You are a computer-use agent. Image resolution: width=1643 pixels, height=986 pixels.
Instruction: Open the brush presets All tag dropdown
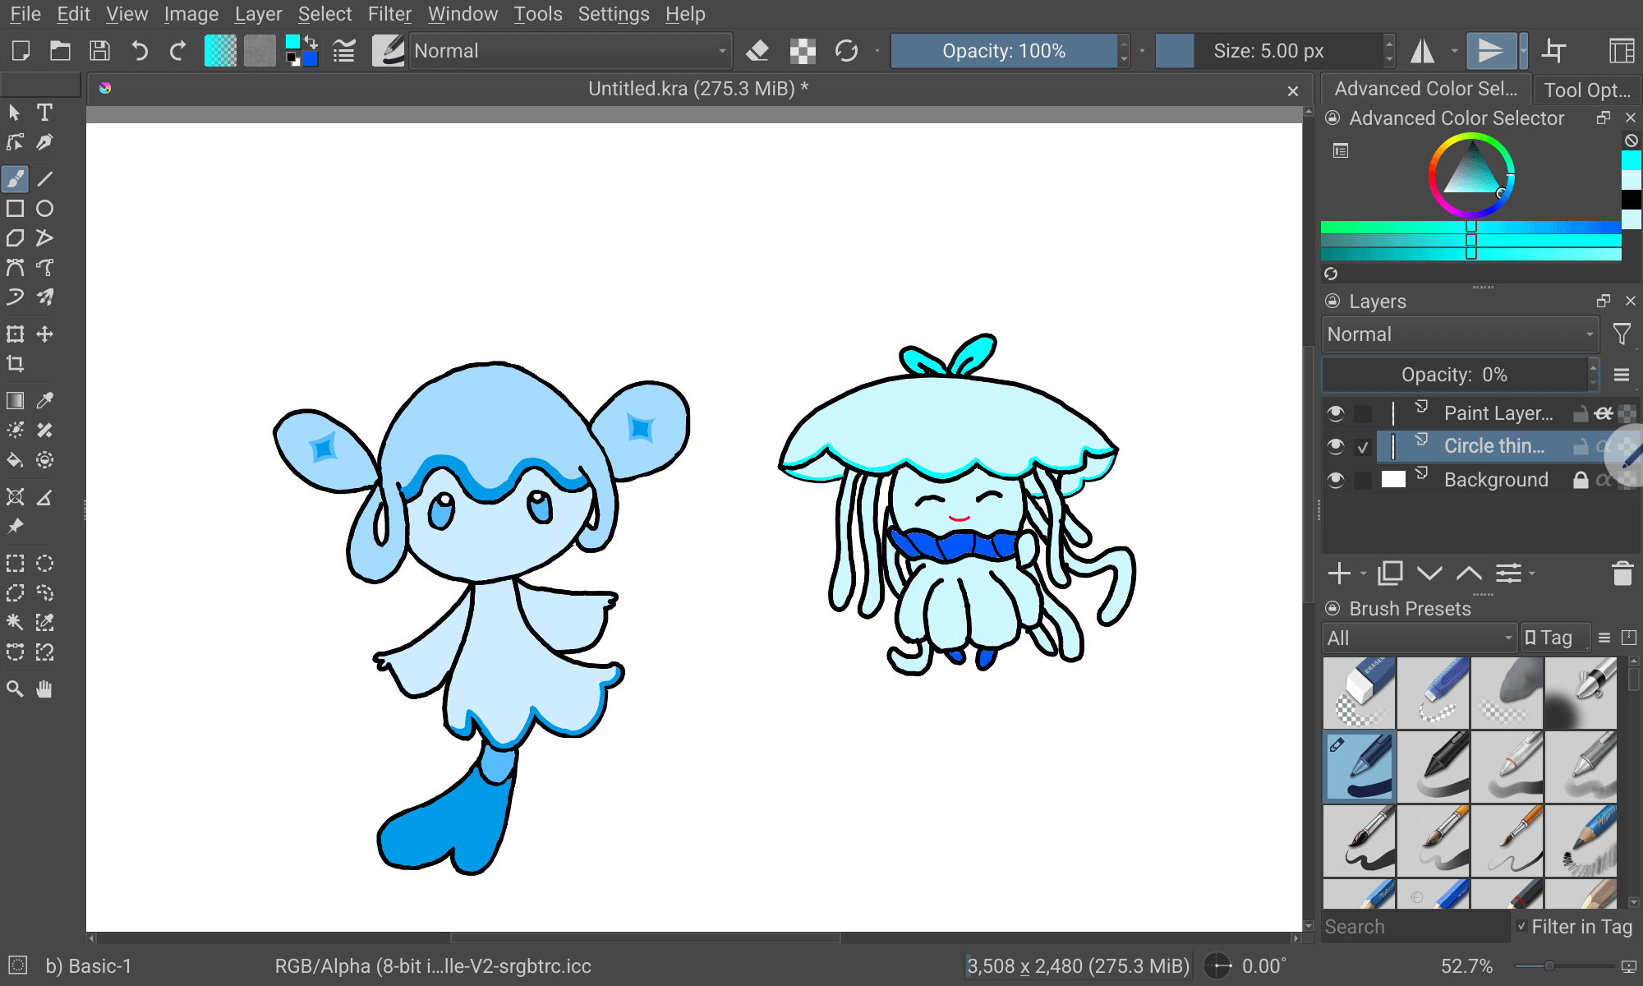point(1419,638)
